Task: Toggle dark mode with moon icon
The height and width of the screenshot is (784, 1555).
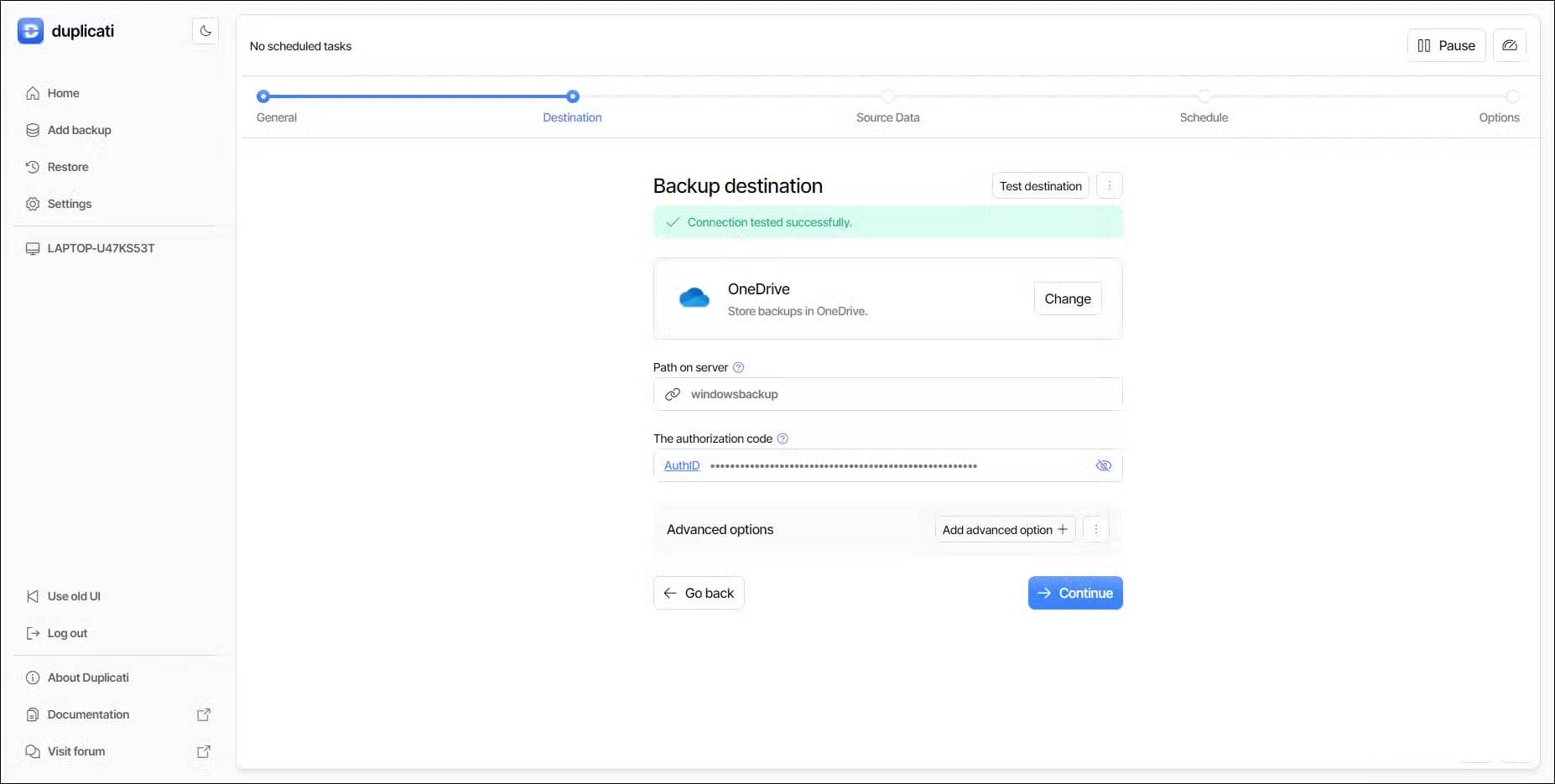Action: 205,31
